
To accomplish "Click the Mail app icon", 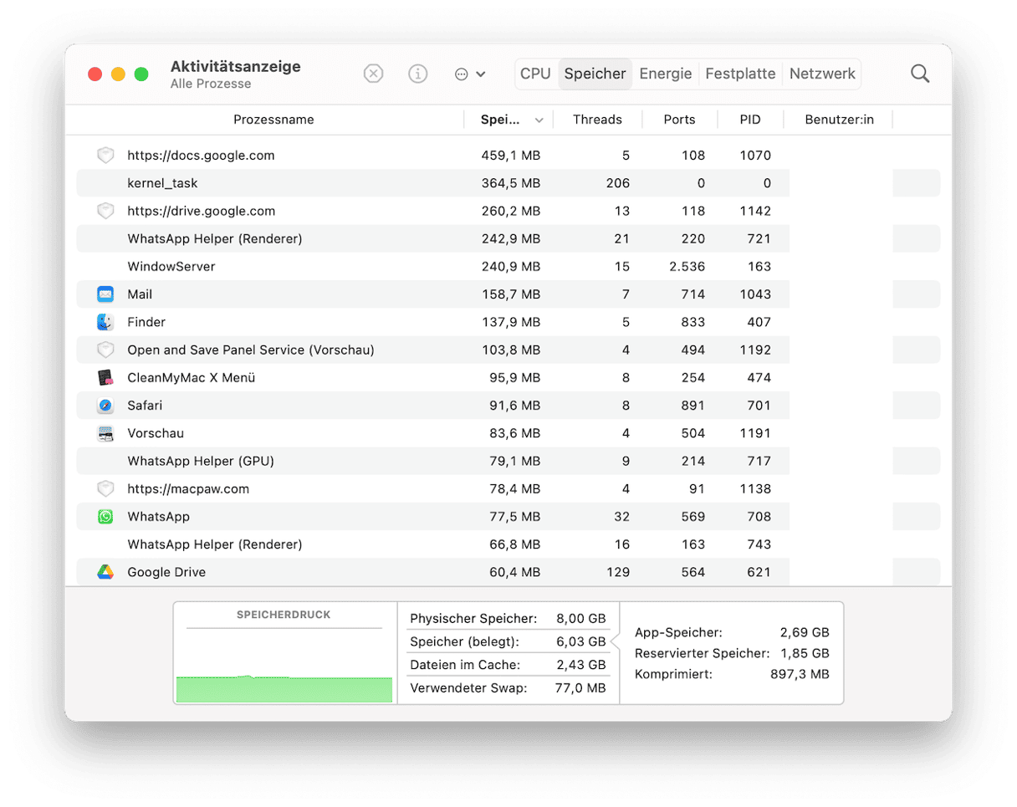I will [x=105, y=294].
